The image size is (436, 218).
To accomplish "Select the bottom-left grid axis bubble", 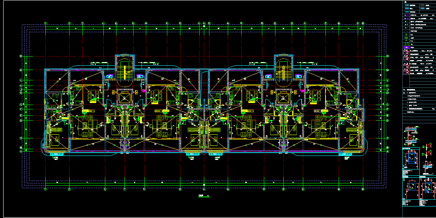I will [x=46, y=190].
